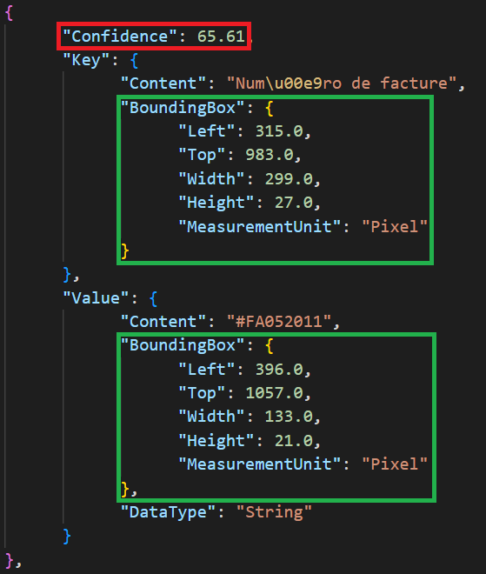Image resolution: width=486 pixels, height=574 pixels.
Task: Click Top value 983.0
Action: click(270, 155)
